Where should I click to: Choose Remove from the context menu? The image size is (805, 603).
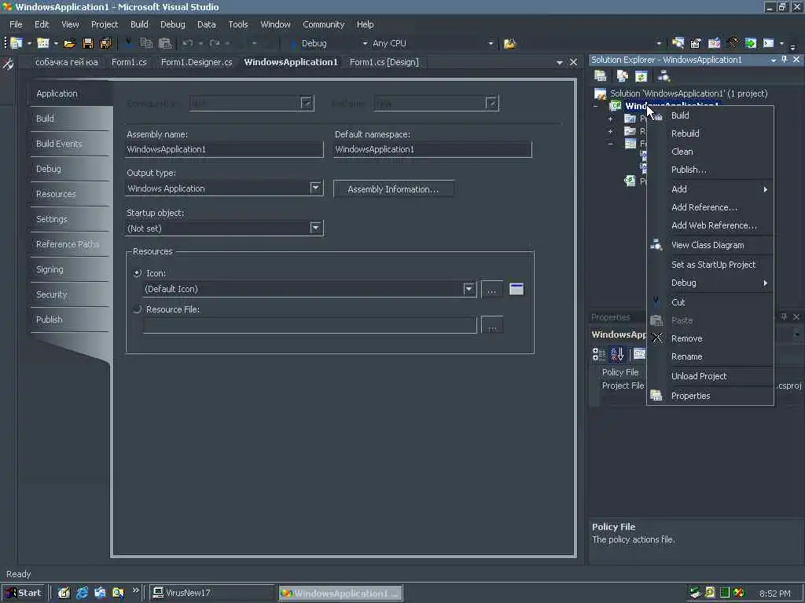point(711,338)
